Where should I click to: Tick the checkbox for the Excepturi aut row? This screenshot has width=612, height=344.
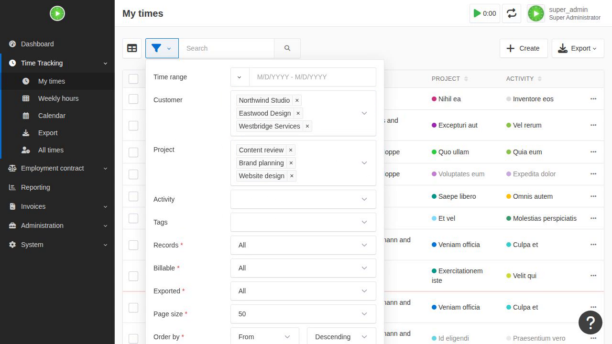[x=133, y=126]
